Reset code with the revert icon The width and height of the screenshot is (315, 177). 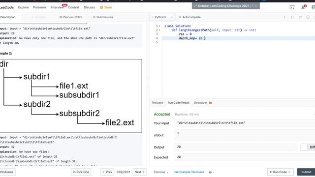(300, 17)
